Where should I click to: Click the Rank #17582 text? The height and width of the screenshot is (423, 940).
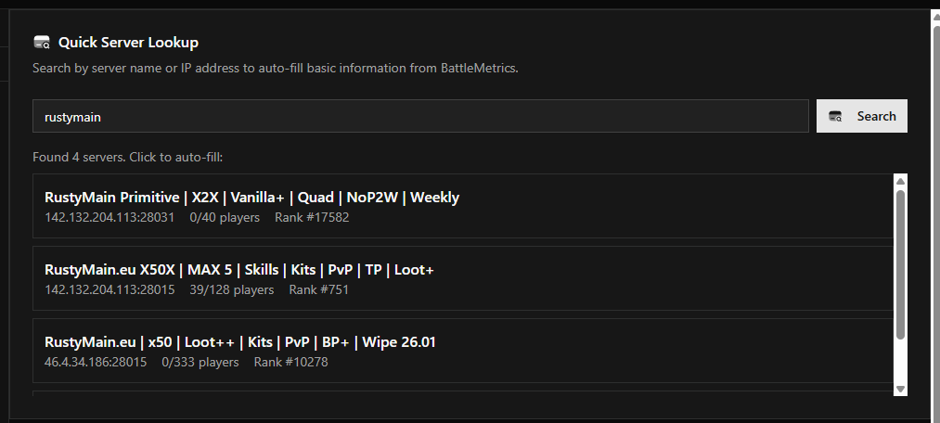point(312,217)
